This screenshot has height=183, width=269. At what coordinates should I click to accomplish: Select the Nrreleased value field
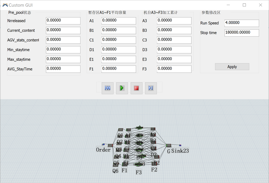63,20
